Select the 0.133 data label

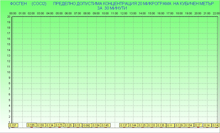tap(152, 125)
